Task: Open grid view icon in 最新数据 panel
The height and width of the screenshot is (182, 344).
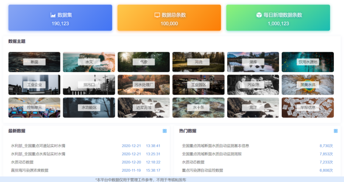Action: [x=165, y=131]
